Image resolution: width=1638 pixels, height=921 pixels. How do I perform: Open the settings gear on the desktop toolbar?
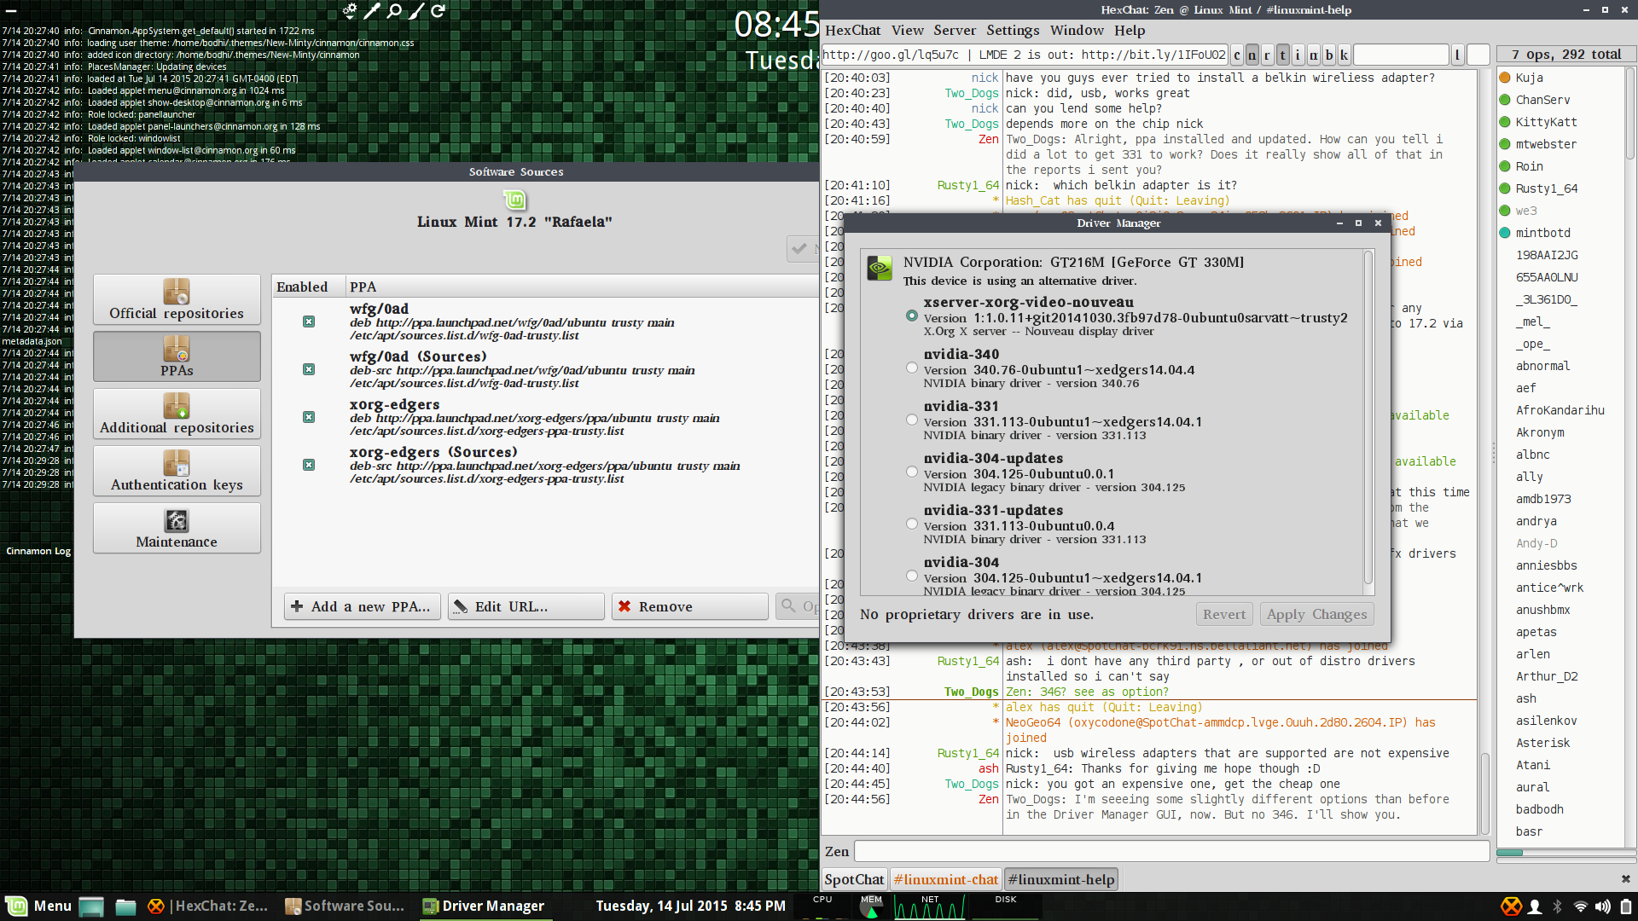point(351,11)
